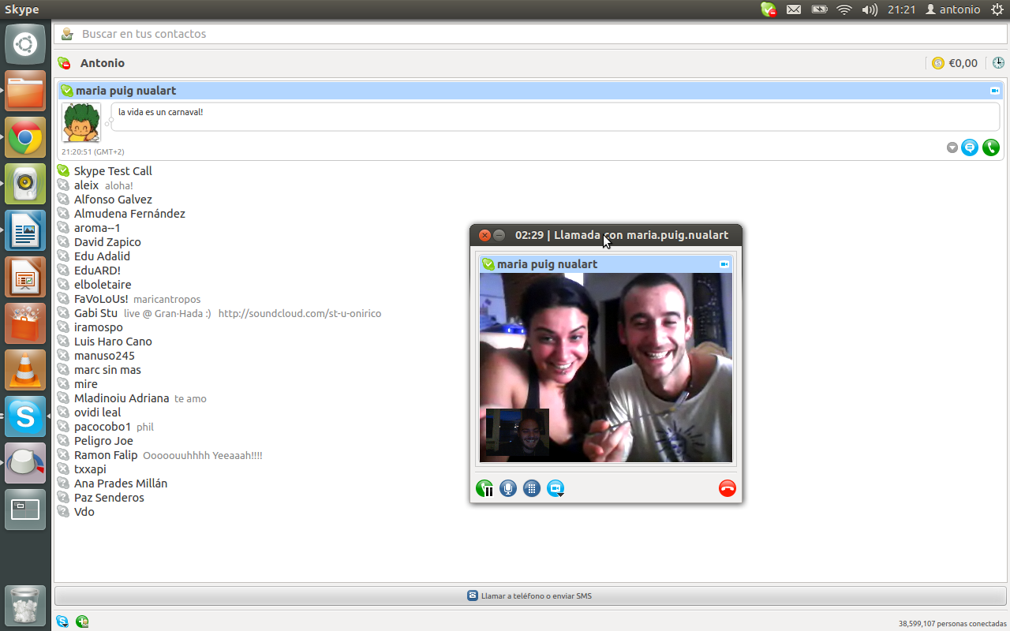Click 'Llamar a teléfono o enviar SMS' button

coord(530,596)
